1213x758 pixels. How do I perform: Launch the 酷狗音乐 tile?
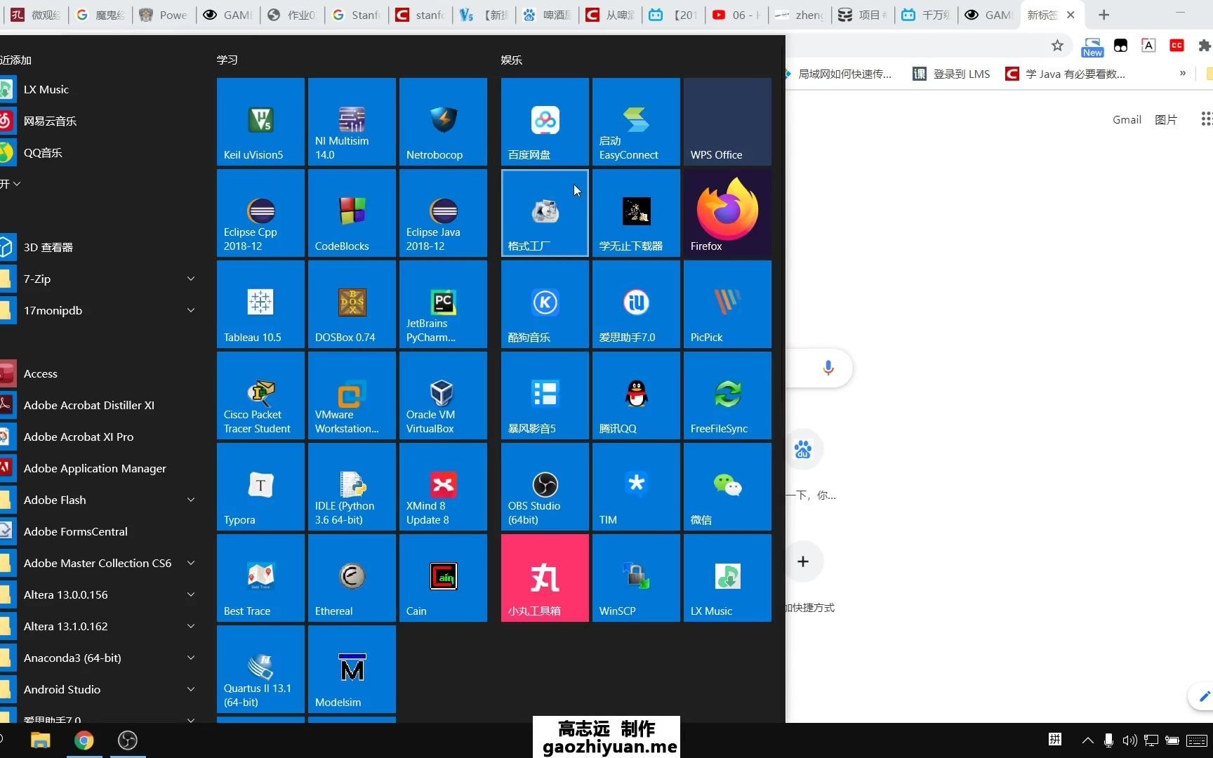(x=545, y=304)
